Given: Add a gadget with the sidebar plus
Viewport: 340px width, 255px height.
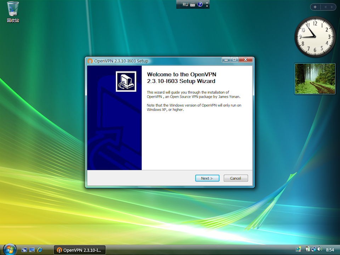Looking at the screenshot, I should point(315,7).
